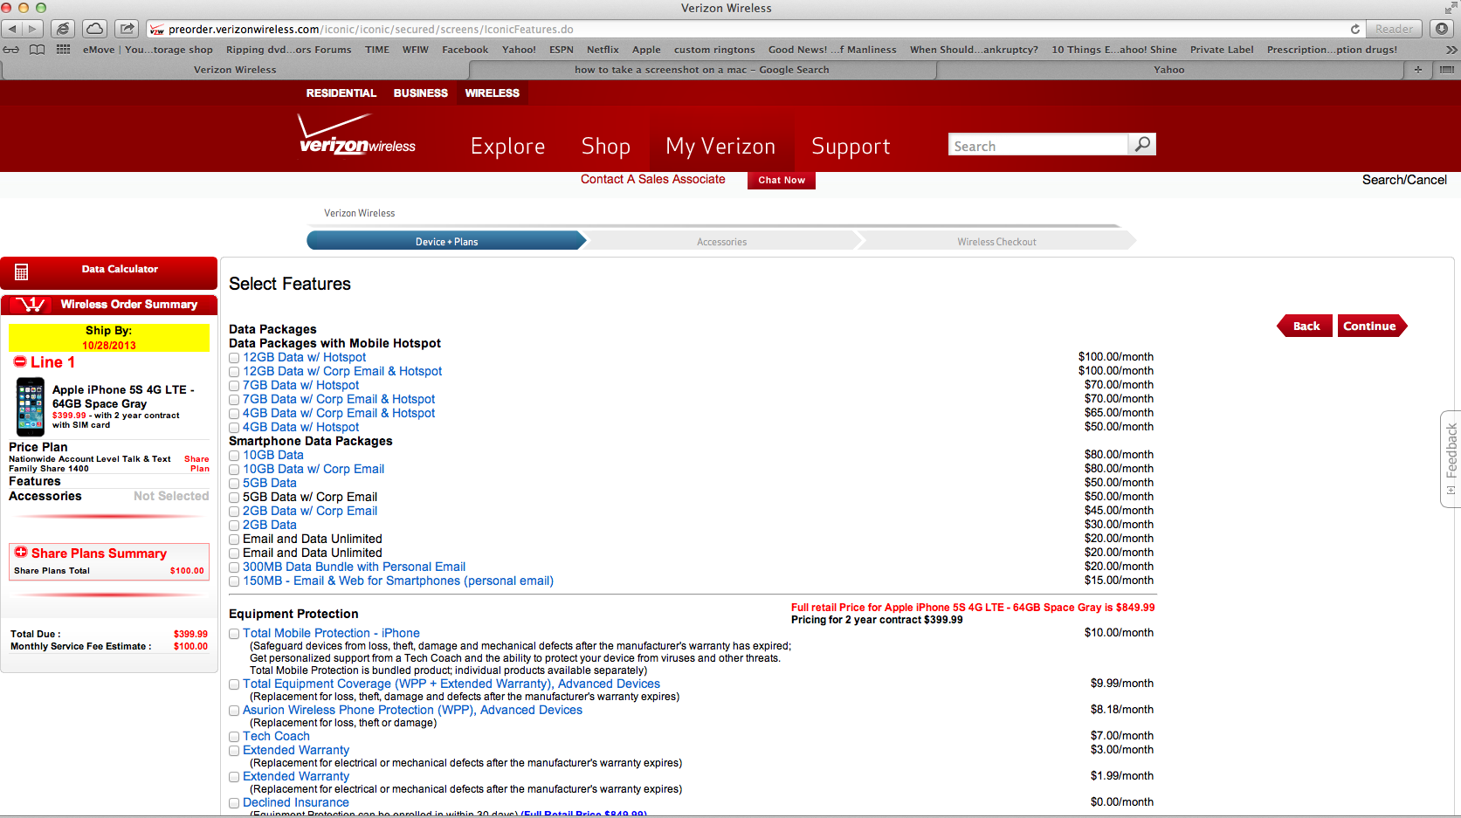Remove Line 1 red minus icon
The height and width of the screenshot is (818, 1461).
click(x=20, y=361)
